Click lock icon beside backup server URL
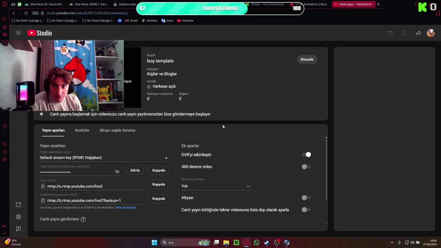Viewport: 441px width, 248px height. click(x=43, y=200)
